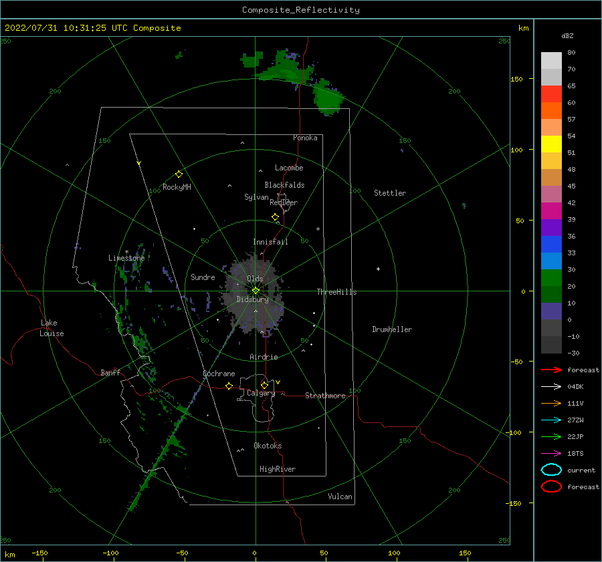Click the cyan 27ZW arrow legend icon
The image size is (602, 562).
pos(551,420)
